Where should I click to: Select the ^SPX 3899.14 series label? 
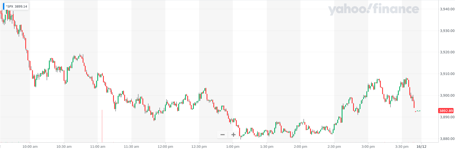click(17, 6)
